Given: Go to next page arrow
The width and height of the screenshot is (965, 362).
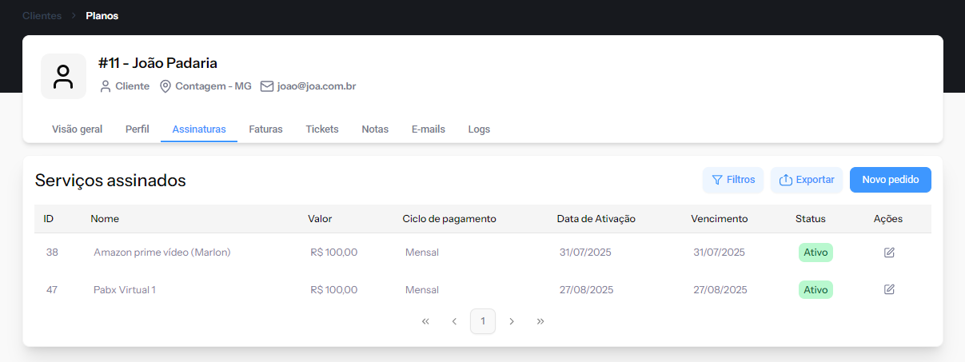Looking at the screenshot, I should (512, 321).
